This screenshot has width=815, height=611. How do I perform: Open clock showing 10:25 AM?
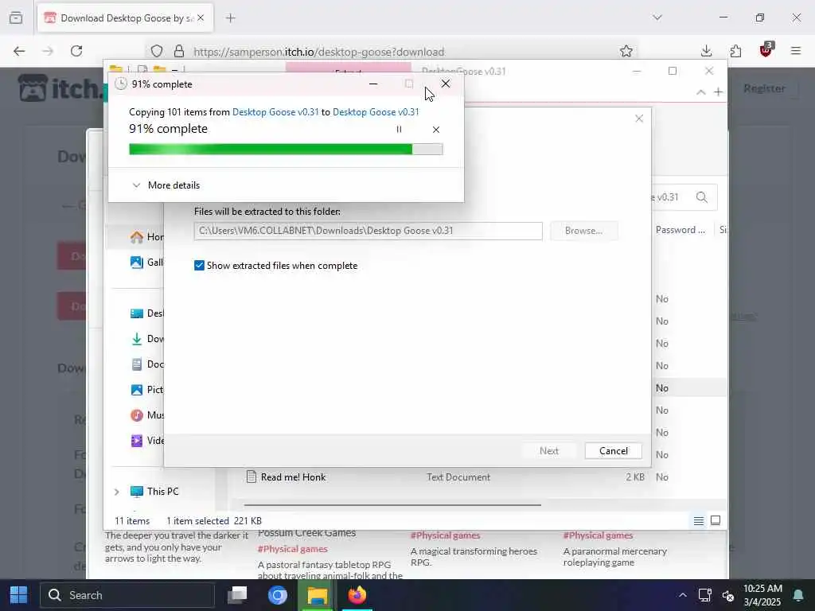pos(762,595)
